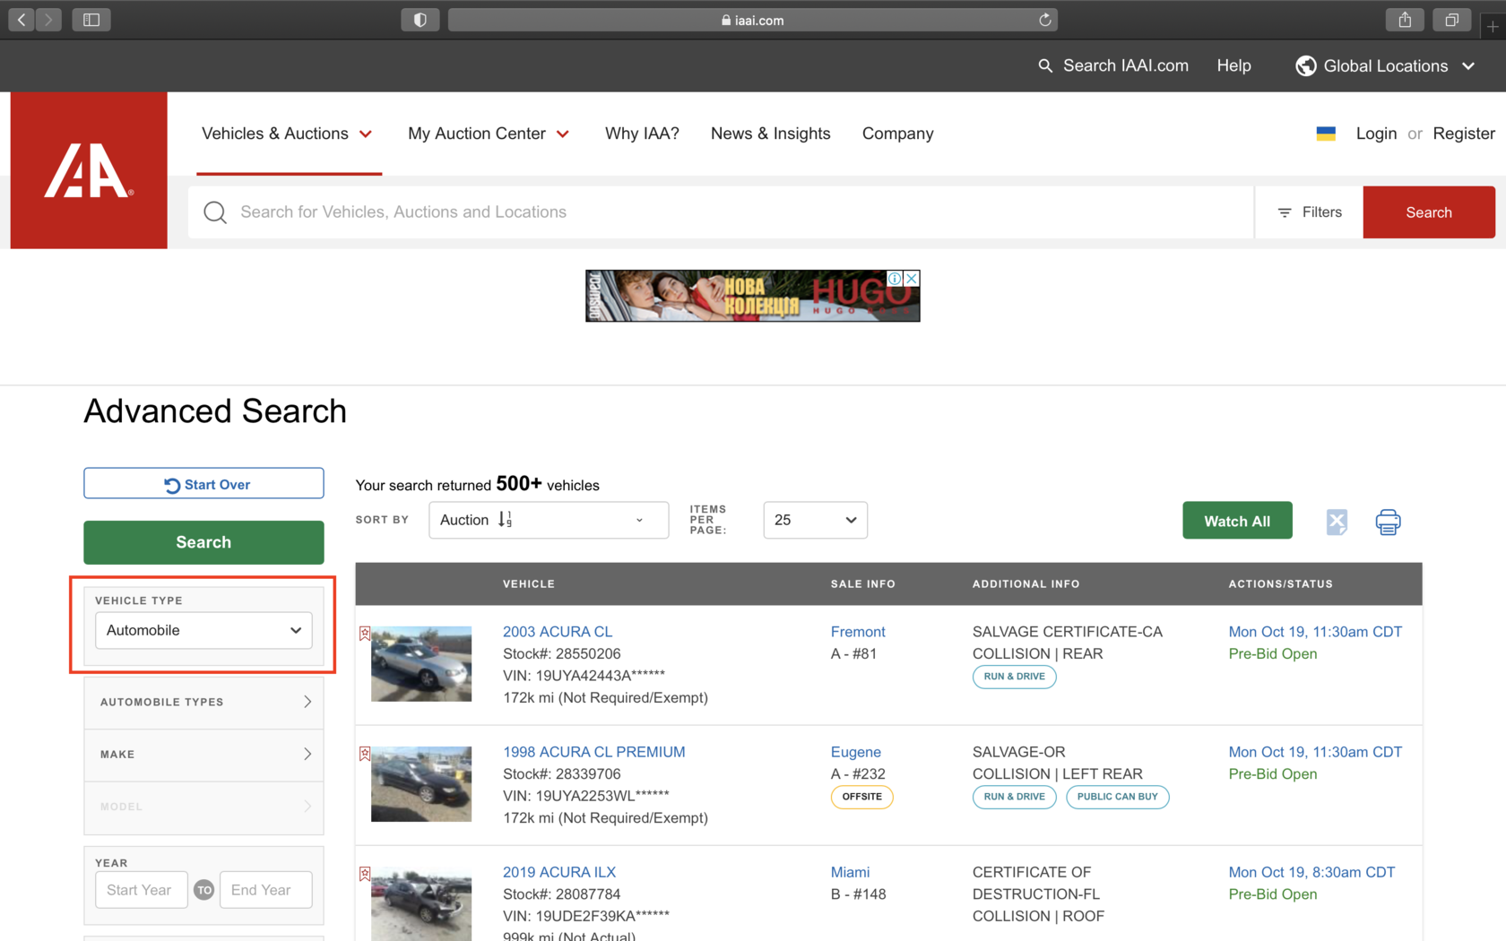The image size is (1506, 941).
Task: Click the globe icon for Global Locations
Action: coord(1306,65)
